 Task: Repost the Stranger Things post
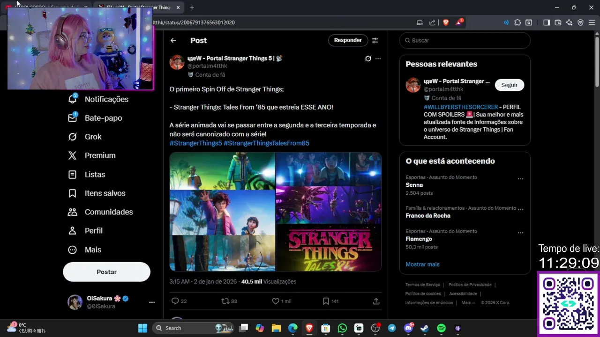[x=225, y=301]
